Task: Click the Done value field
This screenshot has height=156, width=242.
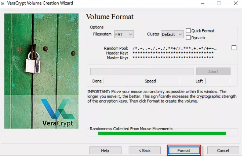Action: click(x=113, y=81)
